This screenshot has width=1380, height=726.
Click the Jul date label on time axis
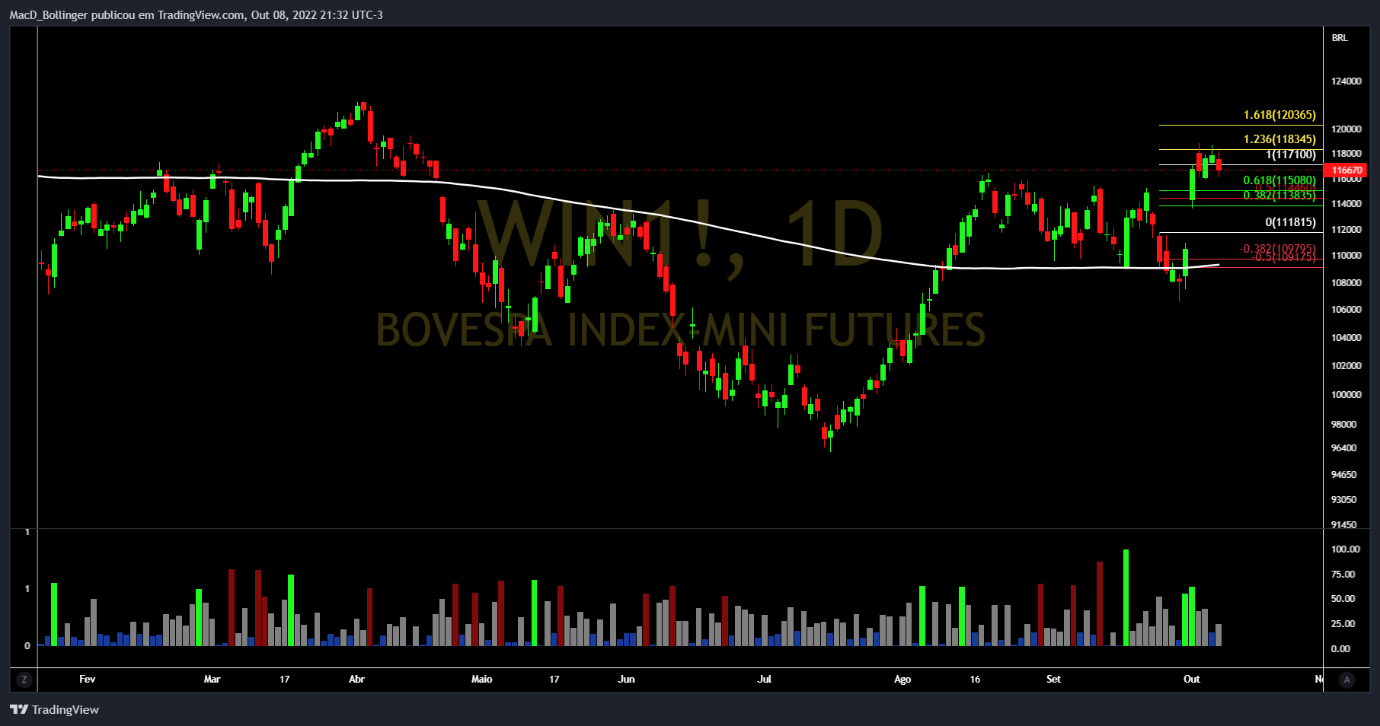click(x=764, y=680)
